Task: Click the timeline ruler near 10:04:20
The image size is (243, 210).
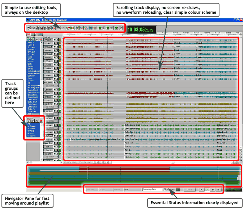Action: pos(186,33)
